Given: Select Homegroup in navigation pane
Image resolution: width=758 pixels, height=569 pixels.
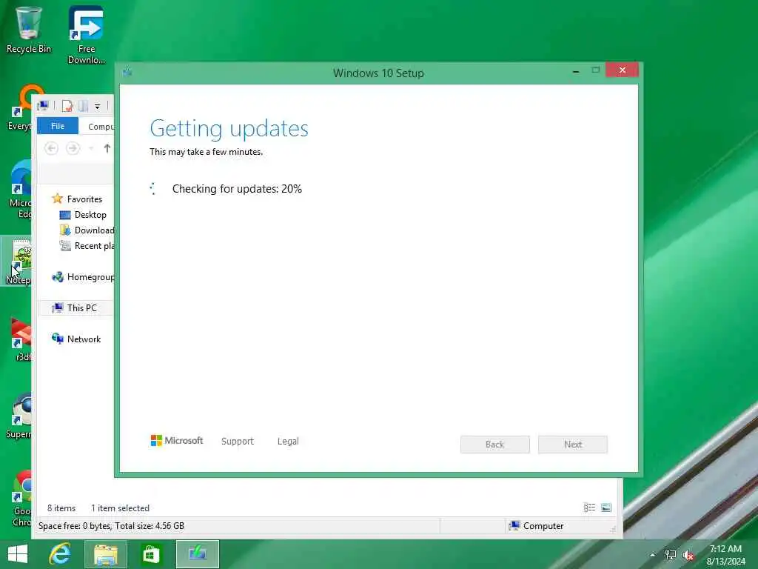Looking at the screenshot, I should click(83, 277).
